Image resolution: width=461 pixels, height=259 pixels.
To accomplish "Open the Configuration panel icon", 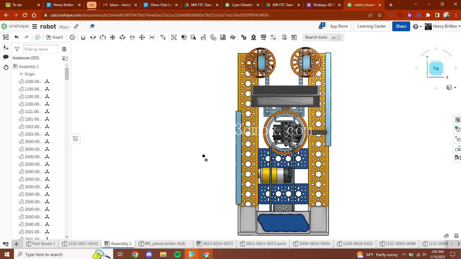I will tap(458, 129).
